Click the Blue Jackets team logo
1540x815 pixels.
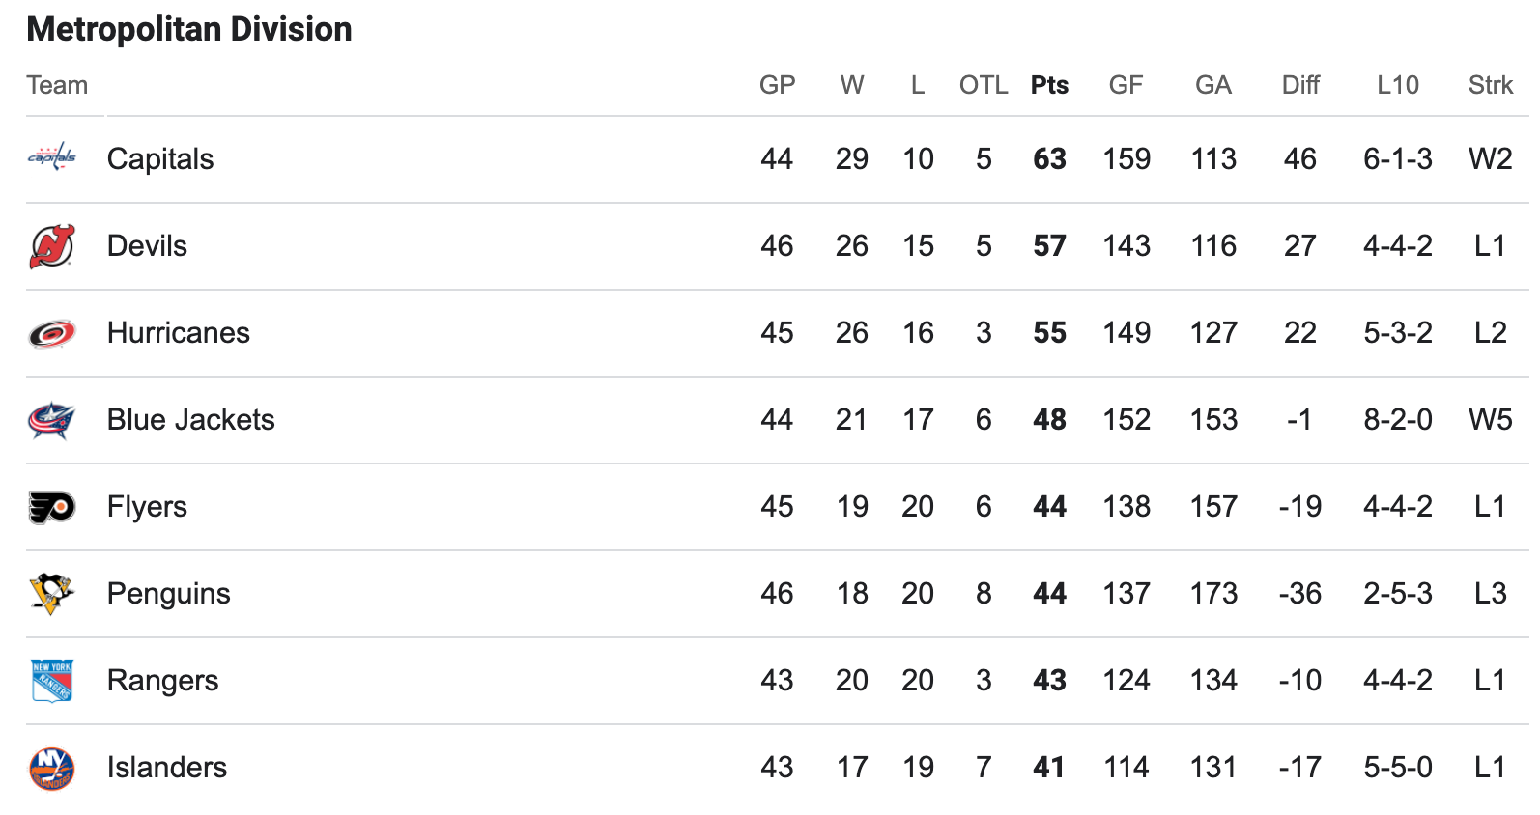[x=52, y=420]
